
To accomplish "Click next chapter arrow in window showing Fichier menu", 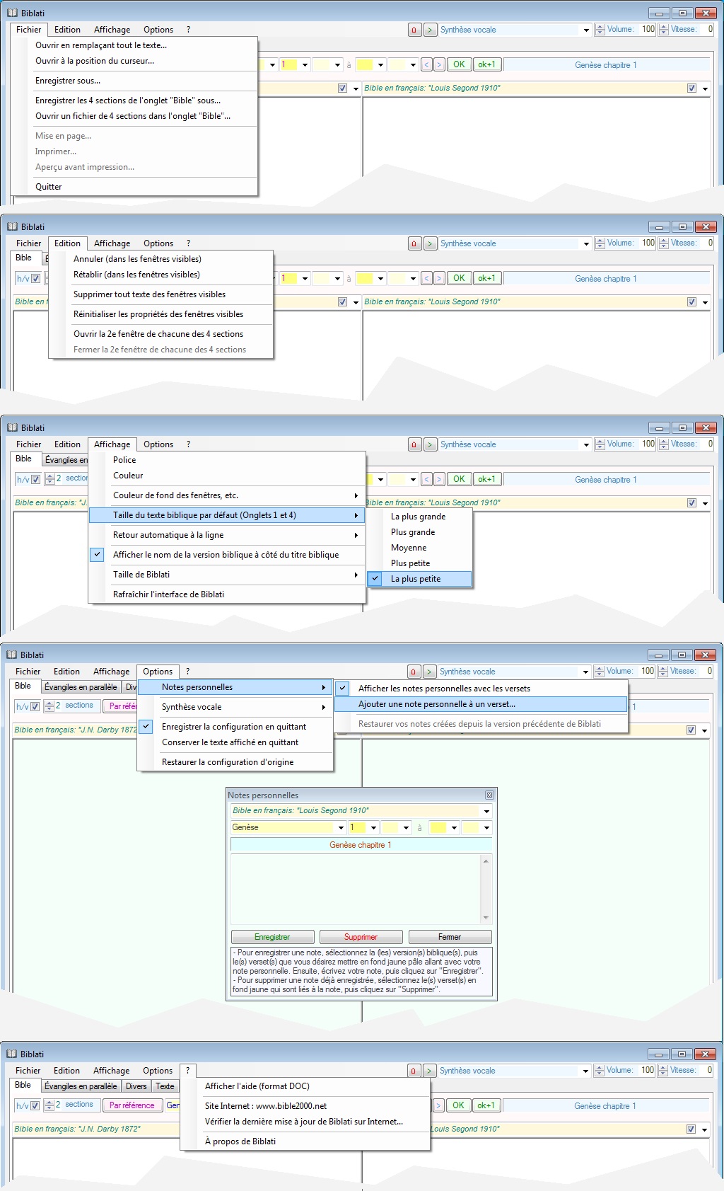I will pyautogui.click(x=439, y=65).
